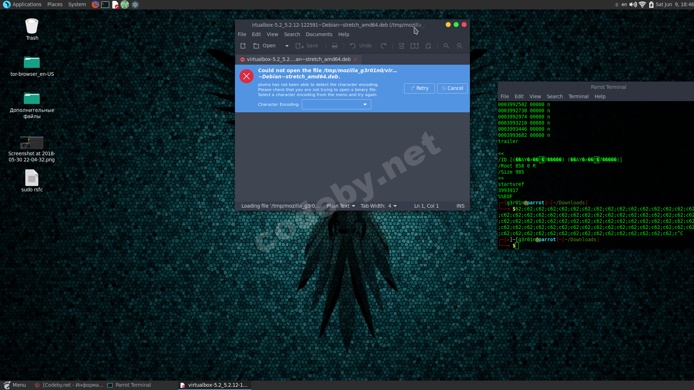
Task: Launch Firefox from top panel
Action: pos(95,5)
